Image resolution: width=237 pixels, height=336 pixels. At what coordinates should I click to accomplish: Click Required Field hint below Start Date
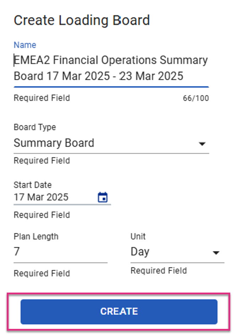(x=42, y=215)
